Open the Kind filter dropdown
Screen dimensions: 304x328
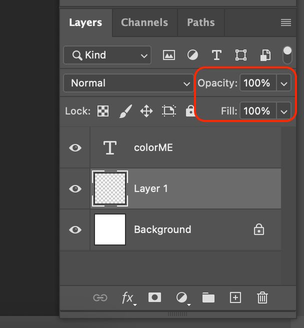(x=107, y=55)
